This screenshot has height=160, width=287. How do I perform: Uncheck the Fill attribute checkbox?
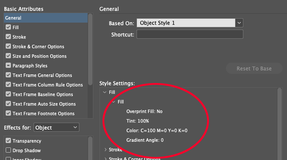click(x=8, y=27)
